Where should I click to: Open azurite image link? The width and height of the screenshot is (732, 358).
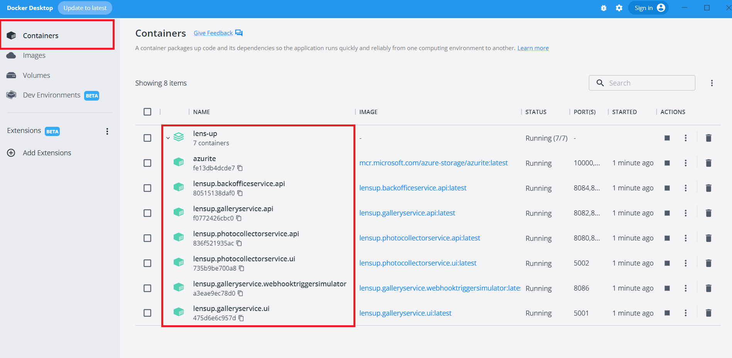pyautogui.click(x=433, y=163)
